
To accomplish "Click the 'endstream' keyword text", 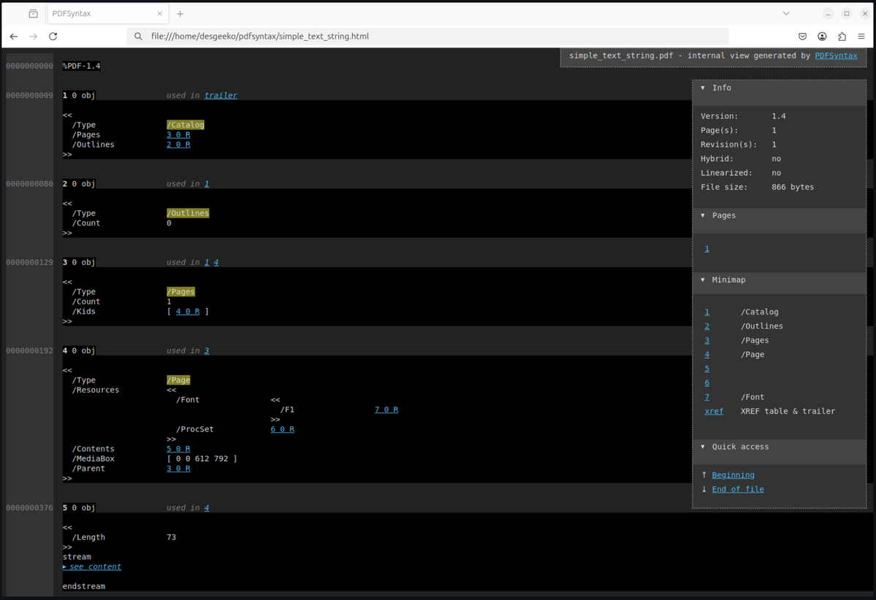I will (84, 586).
